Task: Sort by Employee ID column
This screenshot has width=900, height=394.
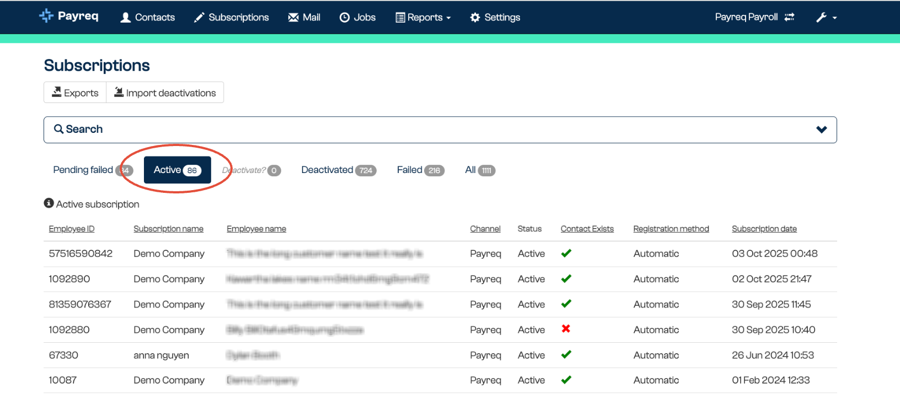Action: click(x=72, y=229)
